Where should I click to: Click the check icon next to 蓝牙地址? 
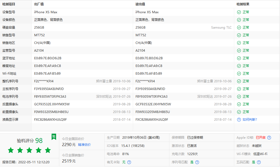(x=238, y=58)
